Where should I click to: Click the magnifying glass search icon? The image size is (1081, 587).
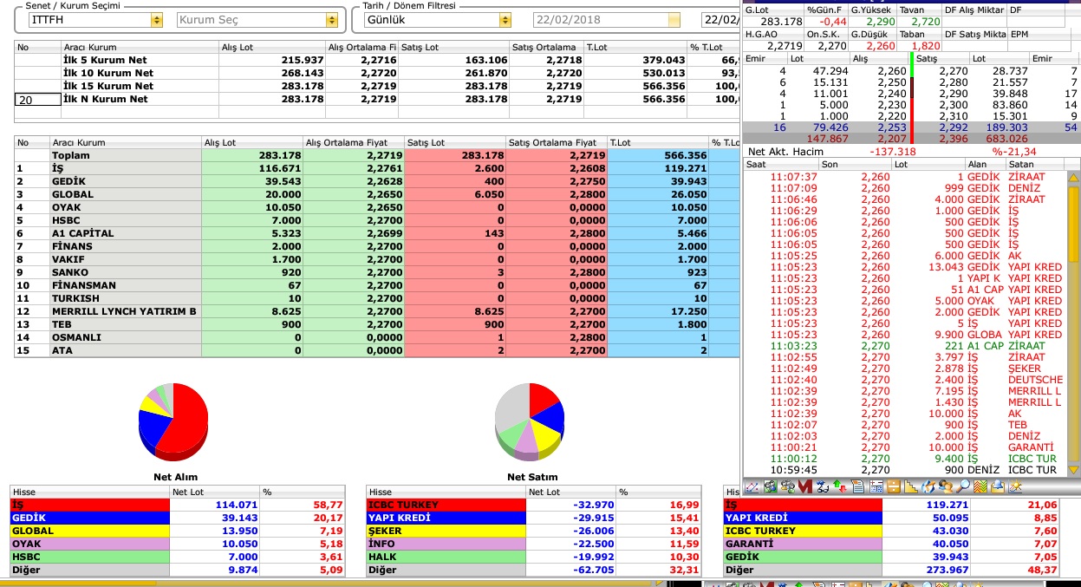click(963, 487)
